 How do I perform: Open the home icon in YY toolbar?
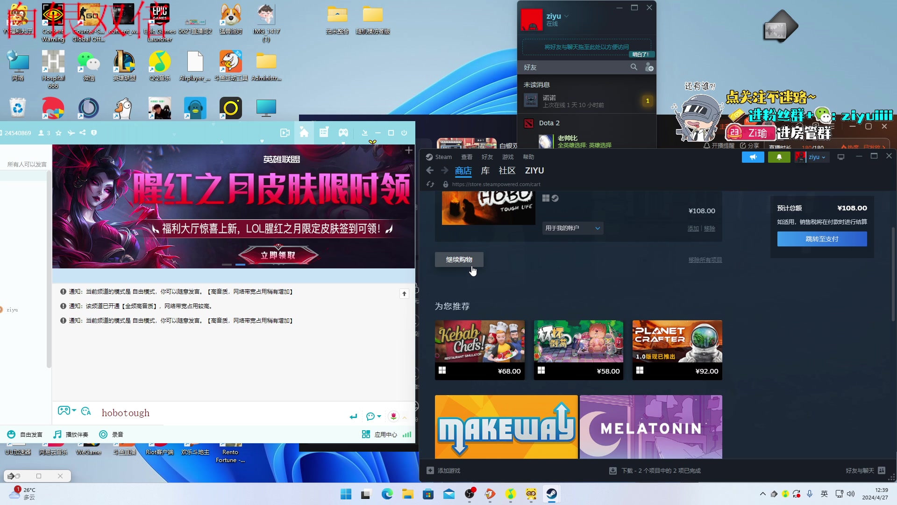click(304, 133)
